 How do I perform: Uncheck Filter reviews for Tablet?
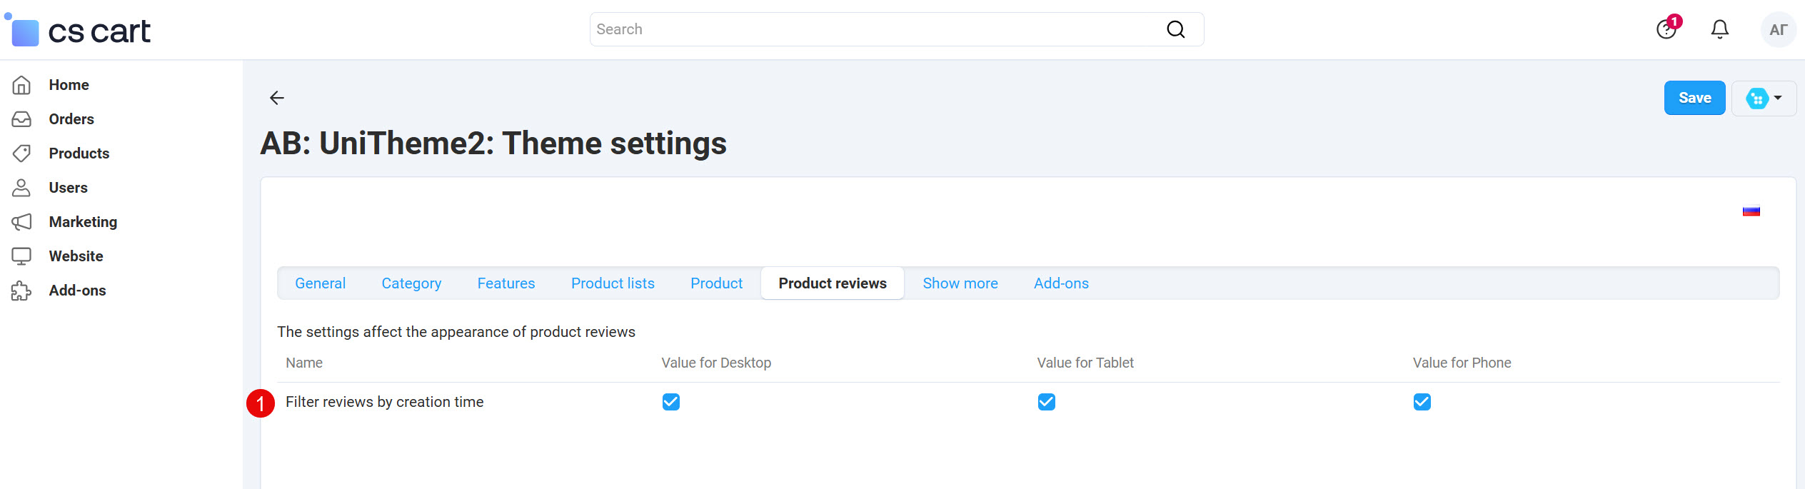pyautogui.click(x=1047, y=402)
